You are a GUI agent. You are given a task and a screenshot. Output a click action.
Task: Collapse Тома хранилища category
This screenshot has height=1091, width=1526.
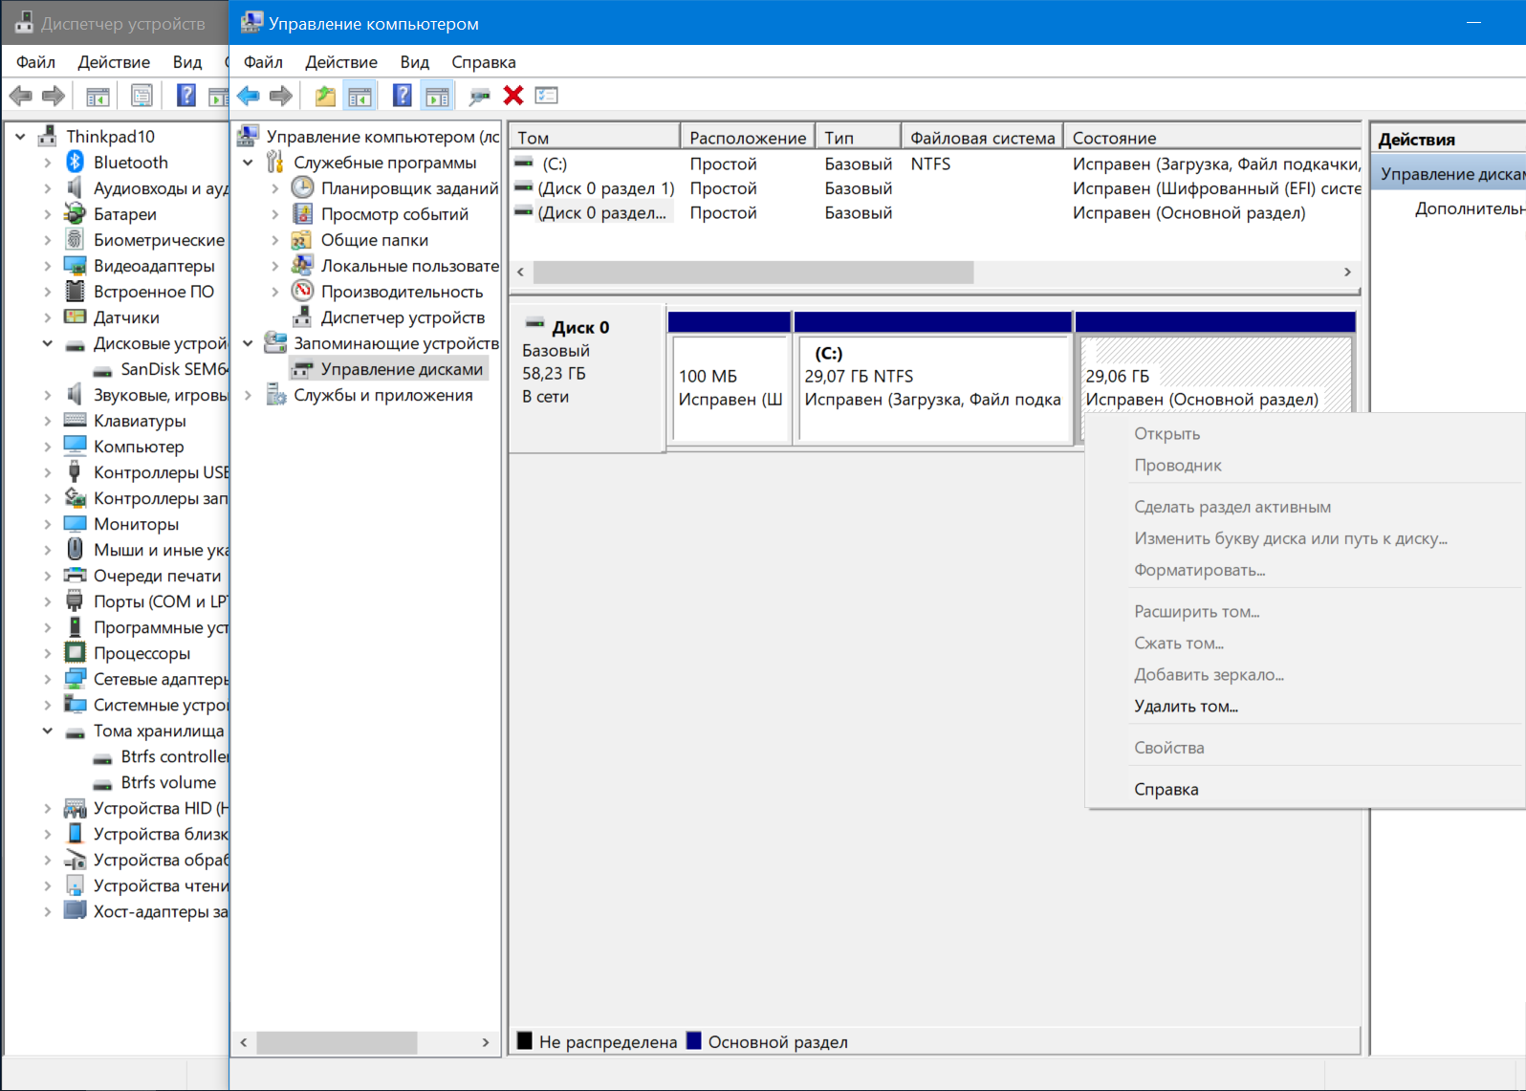(x=47, y=731)
